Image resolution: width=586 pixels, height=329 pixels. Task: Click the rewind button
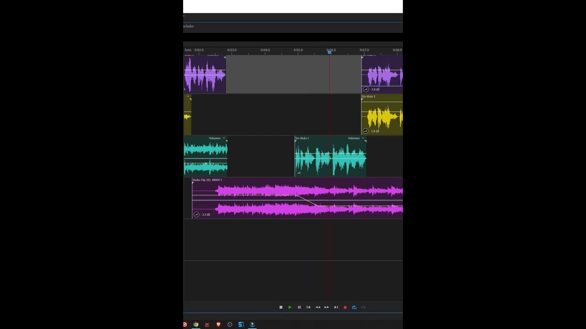[x=318, y=307]
